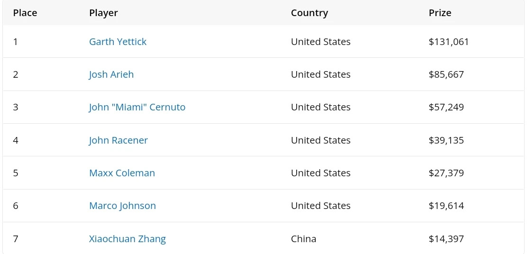
Task: Select the $85,667 prize amount
Action: (446, 74)
